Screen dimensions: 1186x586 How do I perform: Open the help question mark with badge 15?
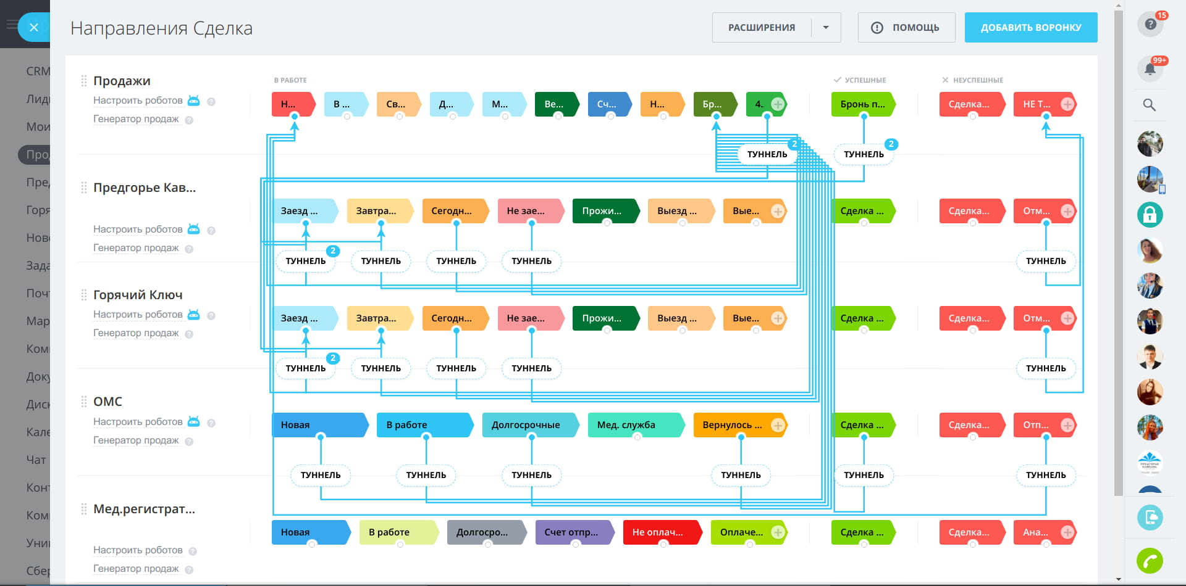1150,24
